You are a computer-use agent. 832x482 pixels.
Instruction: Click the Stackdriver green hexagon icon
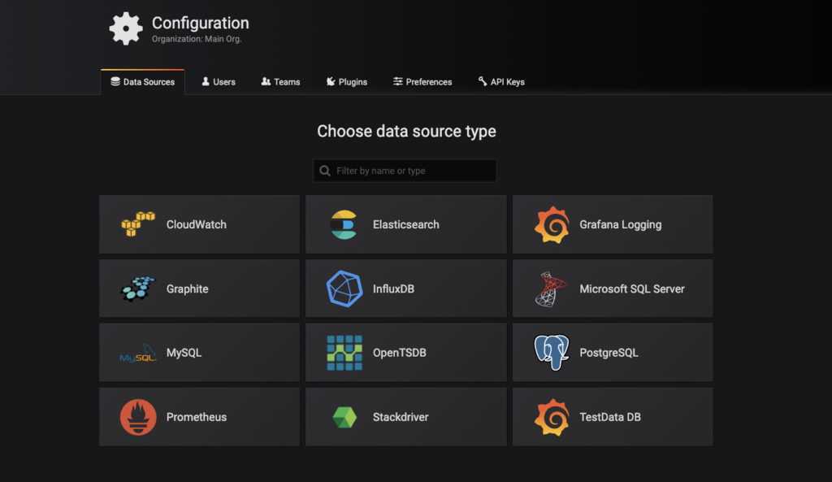(344, 417)
